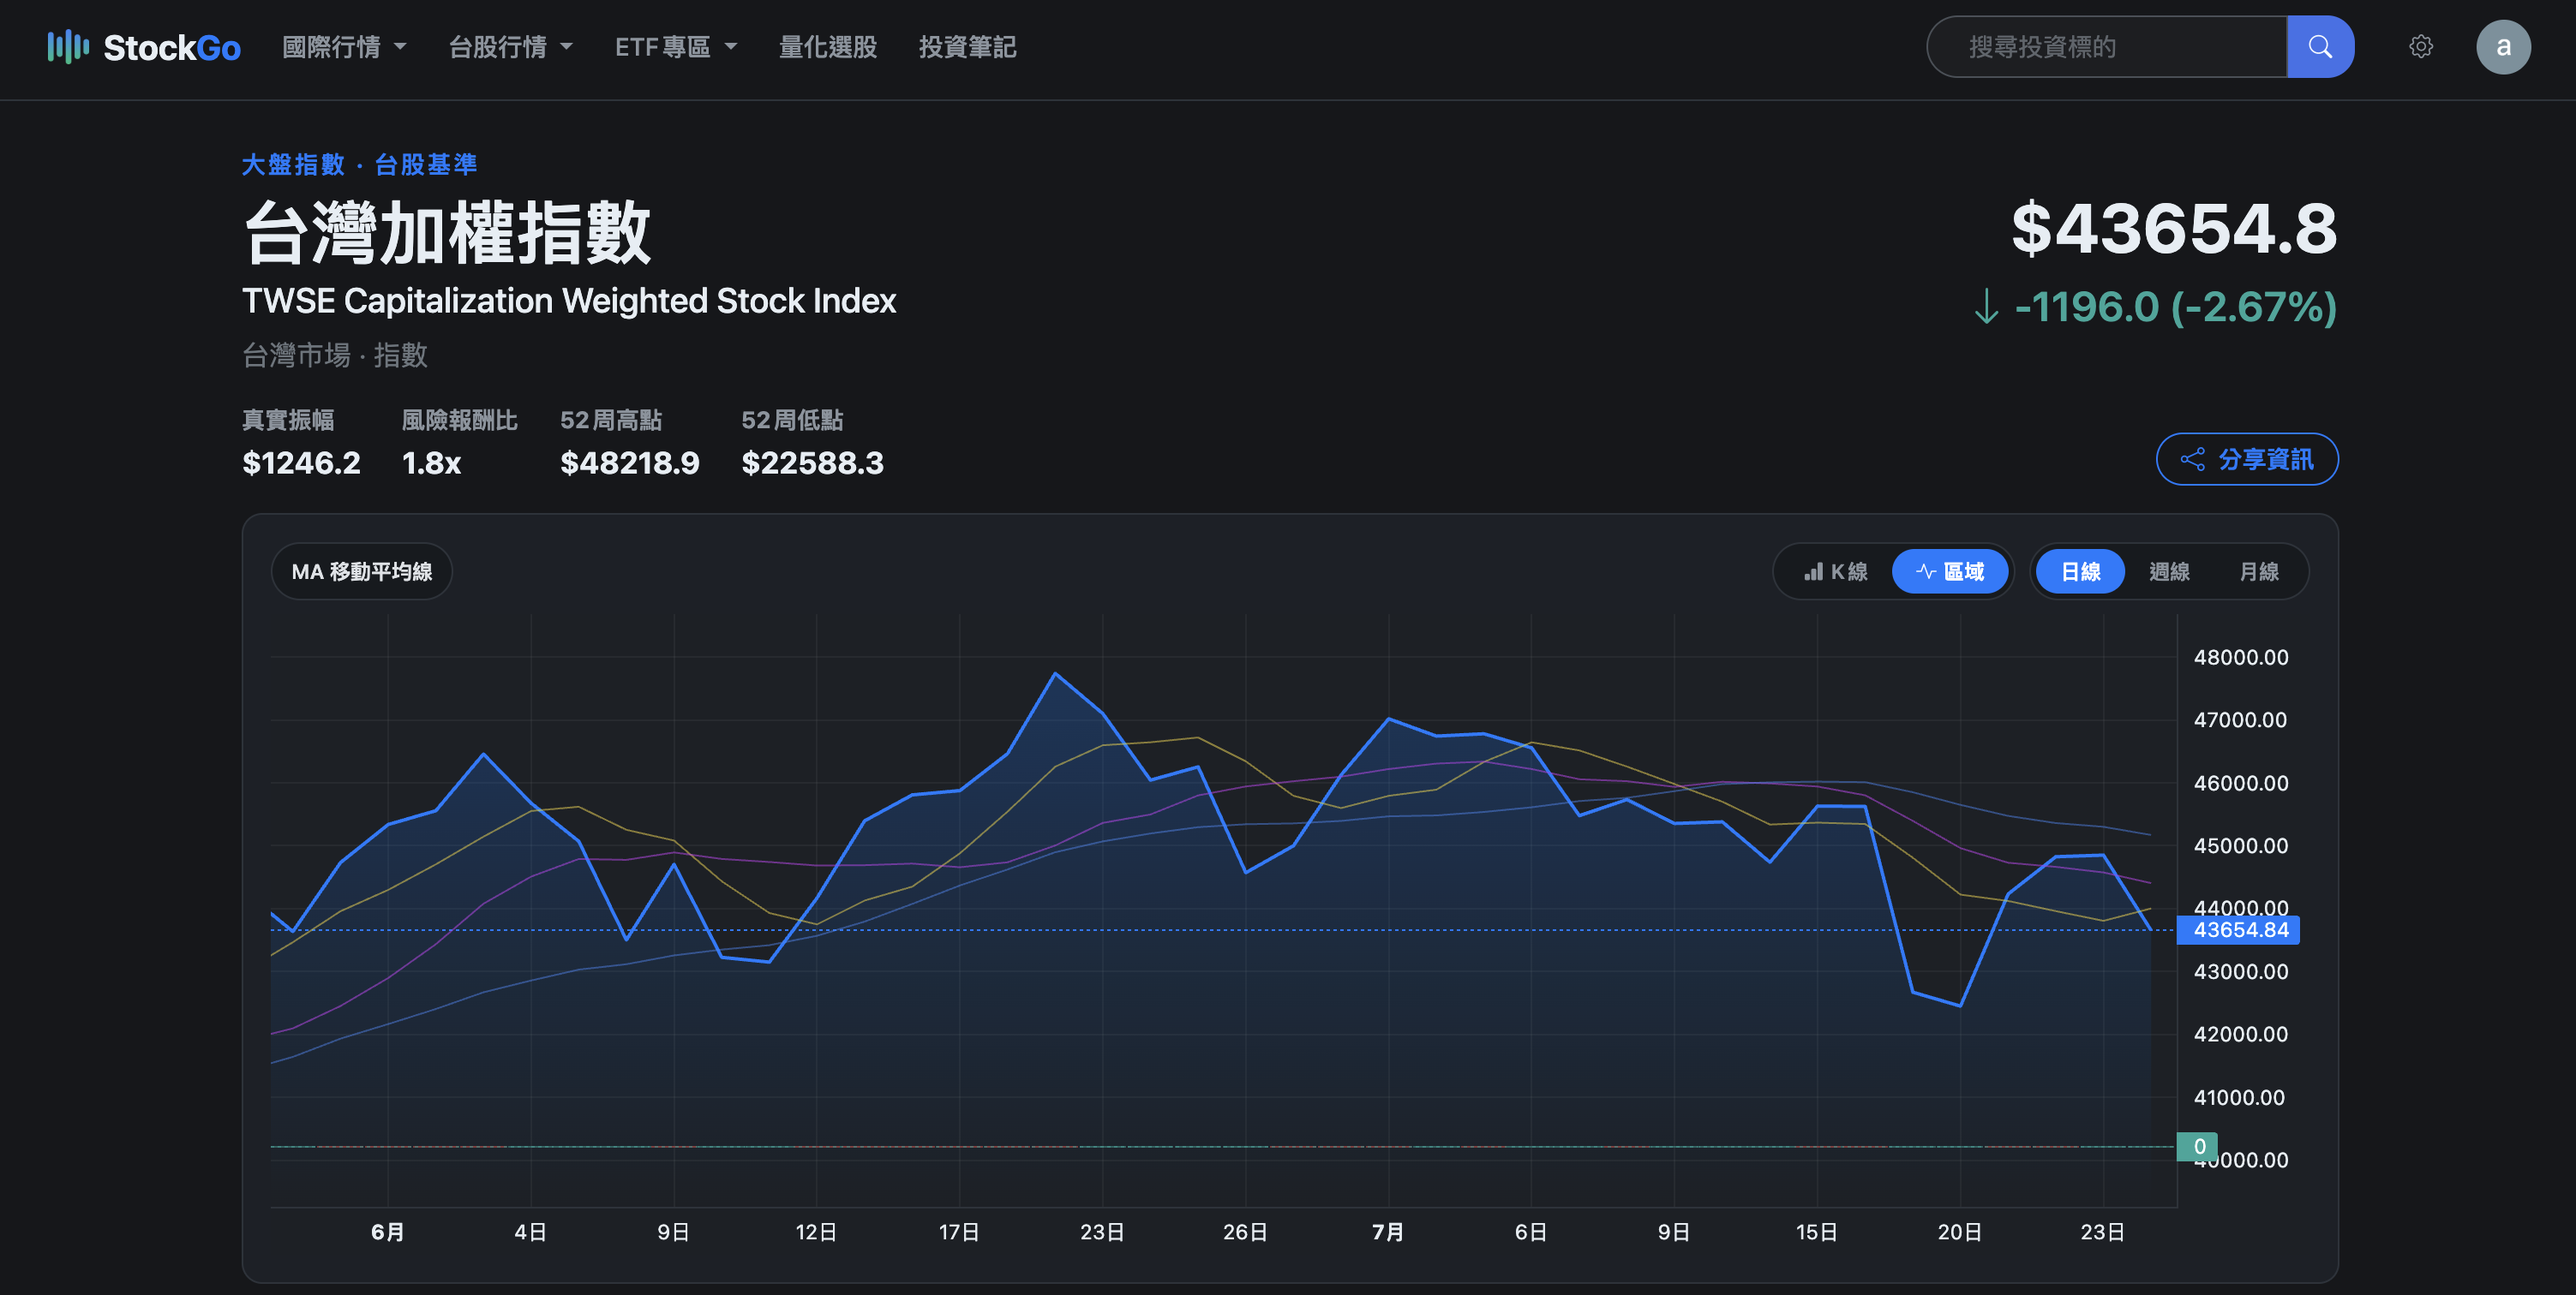
Task: Click the 43654.84 current price label
Action: tap(2240, 930)
